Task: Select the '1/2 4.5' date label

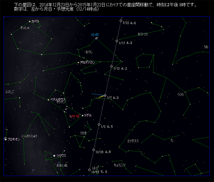Action: [107, 127]
